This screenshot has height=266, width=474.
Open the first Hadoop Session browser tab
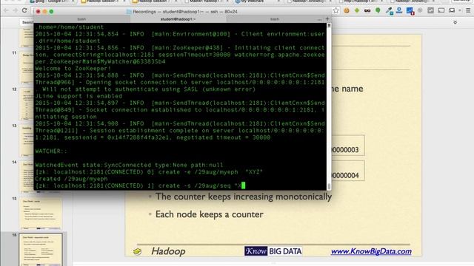[x=102, y=1]
